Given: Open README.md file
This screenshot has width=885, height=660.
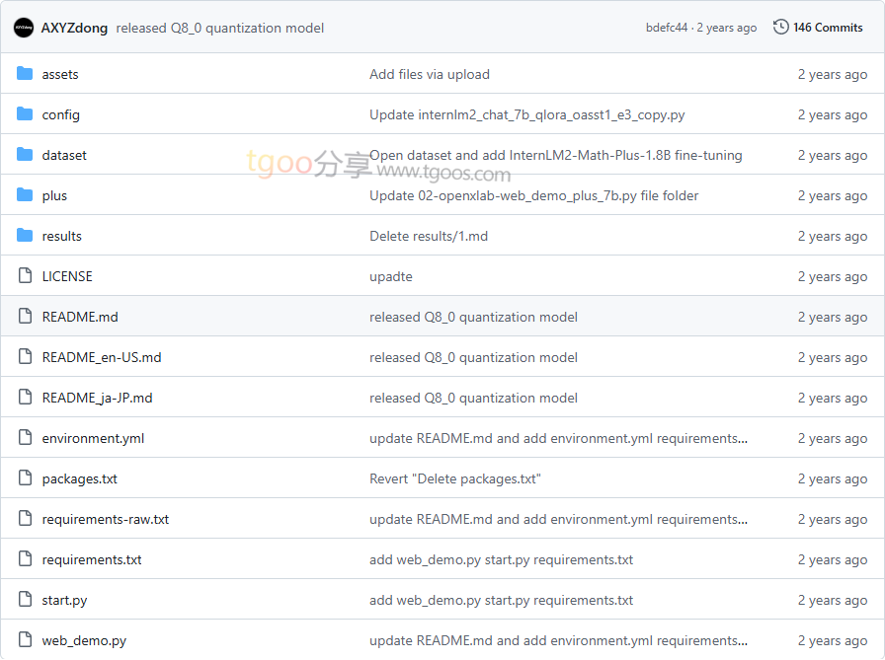Looking at the screenshot, I should point(80,317).
